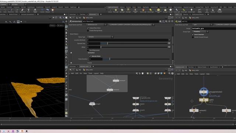Create an Environment Light from the shelf

[x=158, y=11]
